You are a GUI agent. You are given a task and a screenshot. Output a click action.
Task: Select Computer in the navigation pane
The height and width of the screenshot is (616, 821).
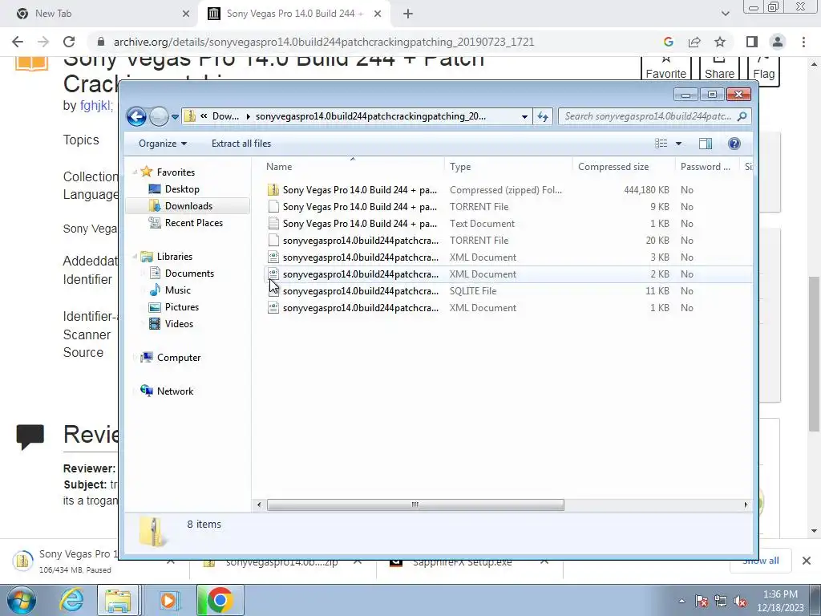[179, 357]
